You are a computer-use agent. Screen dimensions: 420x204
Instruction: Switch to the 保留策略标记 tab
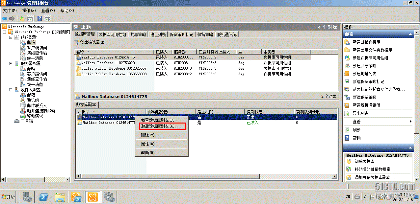(x=182, y=34)
